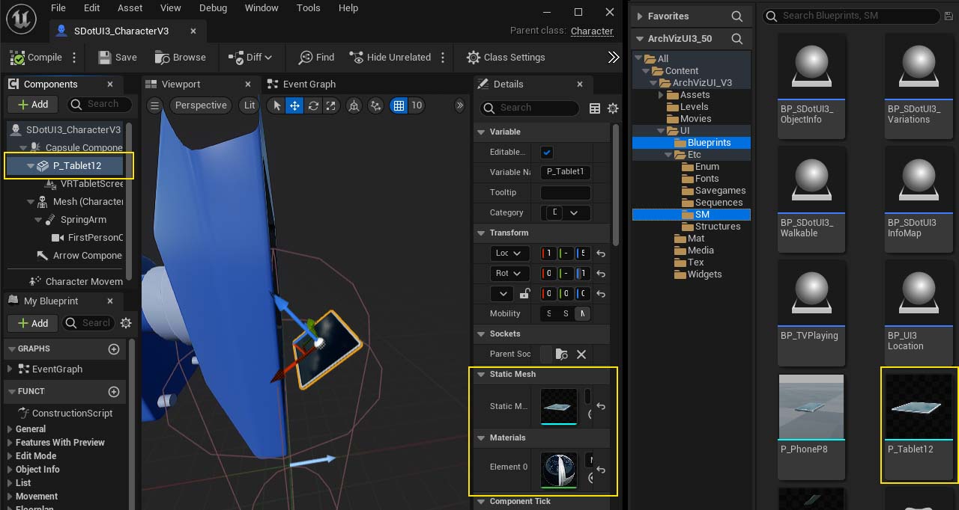Click the red Location X value field
This screenshot has width=959, height=510.
[x=548, y=254]
